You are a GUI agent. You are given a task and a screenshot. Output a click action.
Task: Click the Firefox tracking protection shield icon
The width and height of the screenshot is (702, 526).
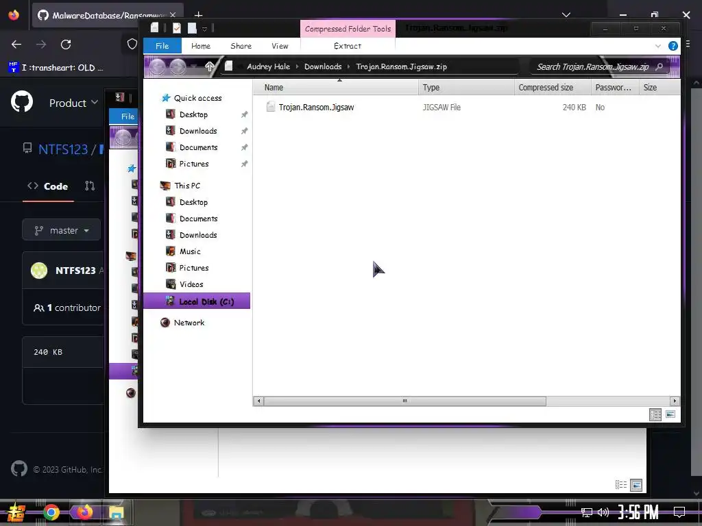tap(132, 45)
